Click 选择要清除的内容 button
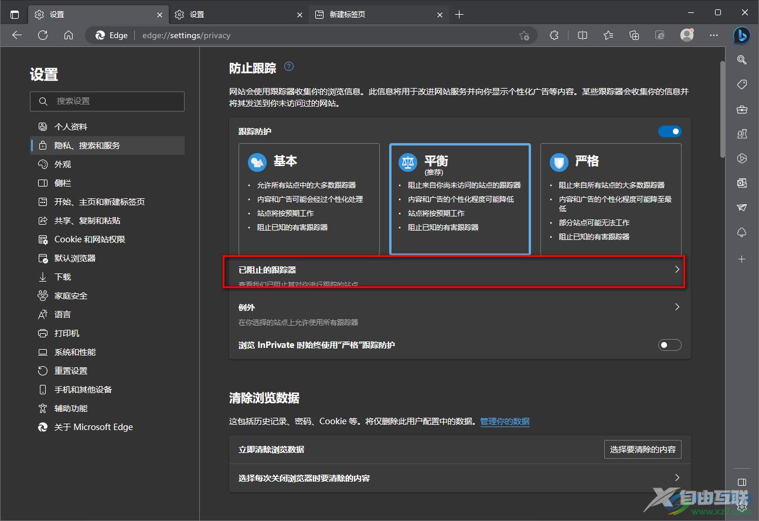 pyautogui.click(x=643, y=449)
